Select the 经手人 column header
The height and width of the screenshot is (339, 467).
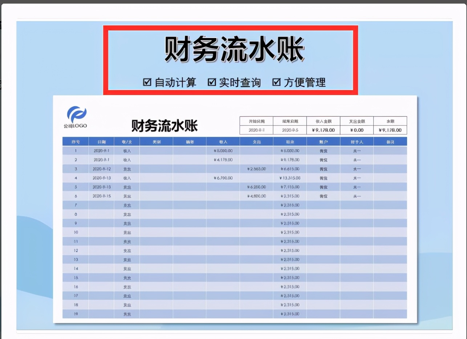tap(357, 141)
